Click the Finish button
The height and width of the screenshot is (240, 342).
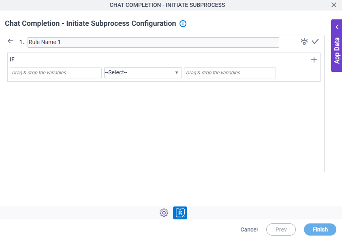(x=320, y=229)
